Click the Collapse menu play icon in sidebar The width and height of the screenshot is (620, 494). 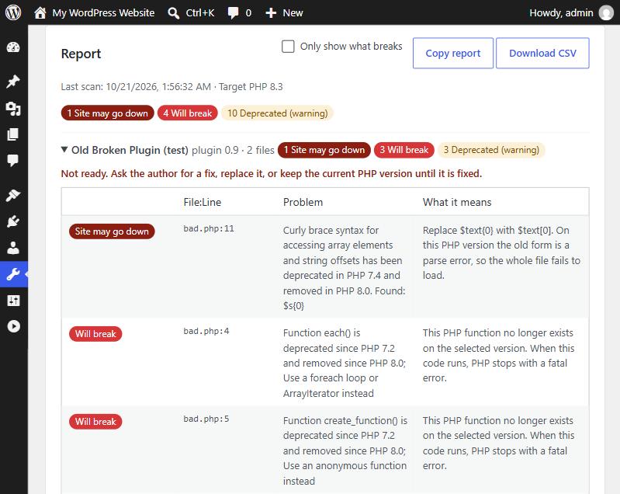click(13, 326)
